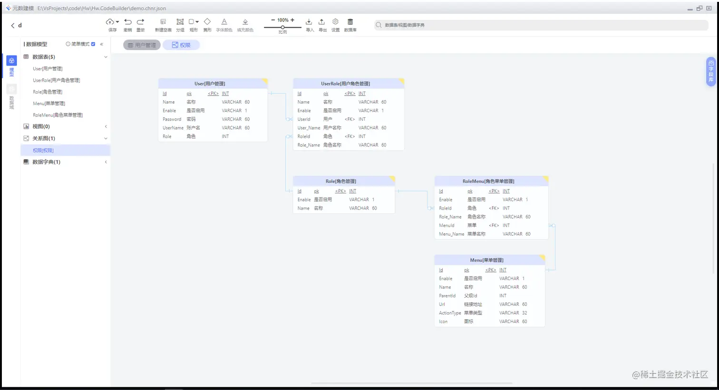The width and height of the screenshot is (719, 390).
Task: Create a new empty table (新建空表)
Action: click(163, 22)
